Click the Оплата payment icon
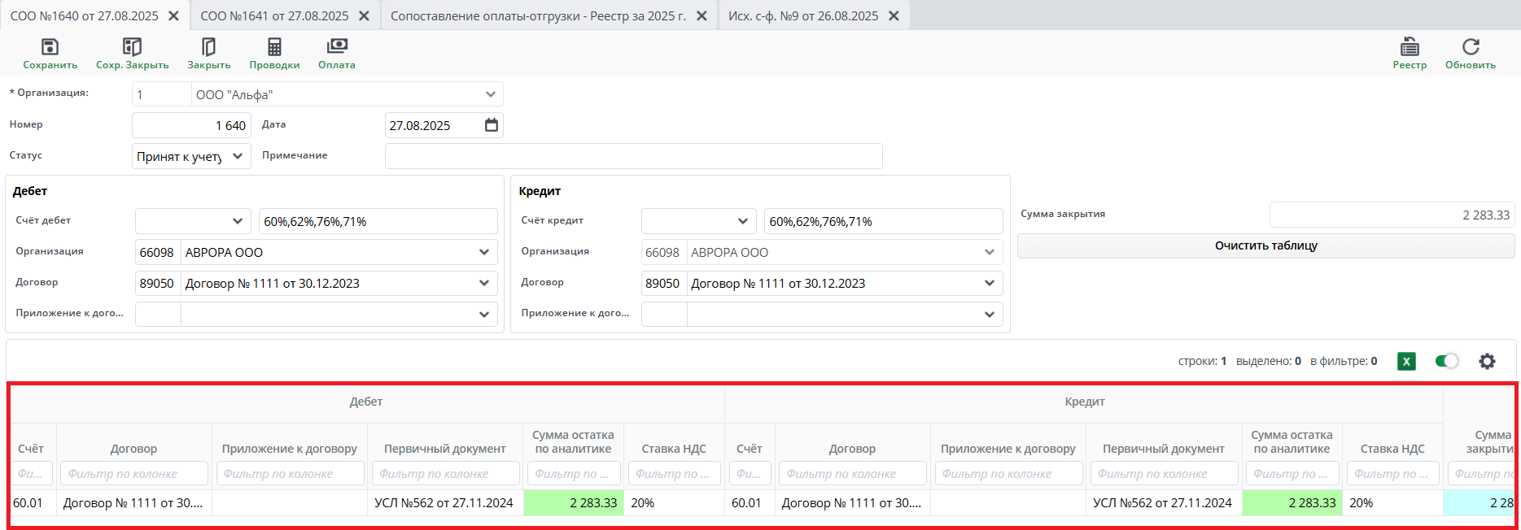 pos(336,47)
